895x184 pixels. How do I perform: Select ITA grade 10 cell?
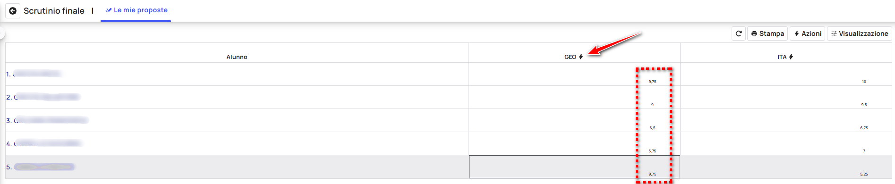tap(786, 74)
